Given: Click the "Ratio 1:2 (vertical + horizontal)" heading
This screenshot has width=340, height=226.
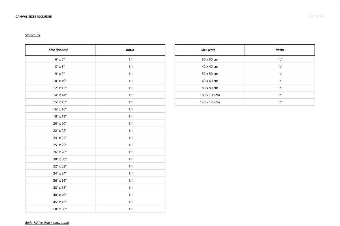Looking at the screenshot, I should click(x=47, y=223).
